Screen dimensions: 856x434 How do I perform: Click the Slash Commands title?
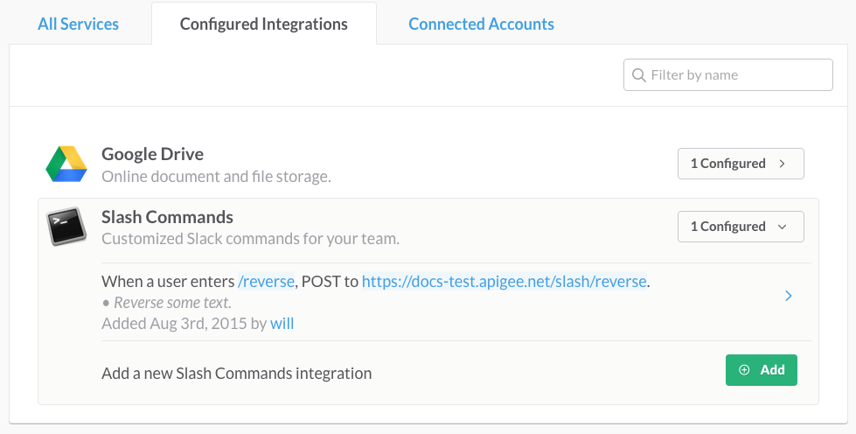pos(167,217)
